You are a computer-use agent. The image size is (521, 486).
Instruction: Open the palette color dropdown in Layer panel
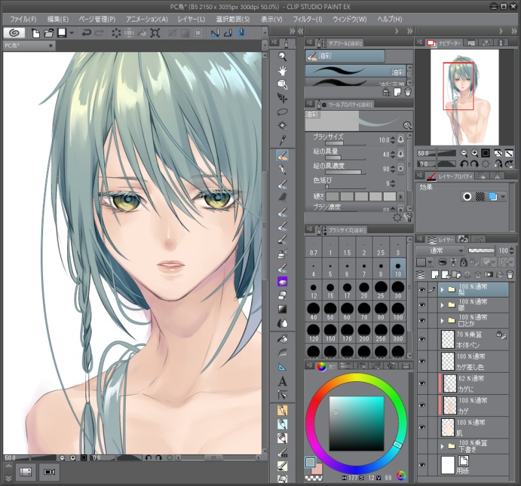pos(430,263)
